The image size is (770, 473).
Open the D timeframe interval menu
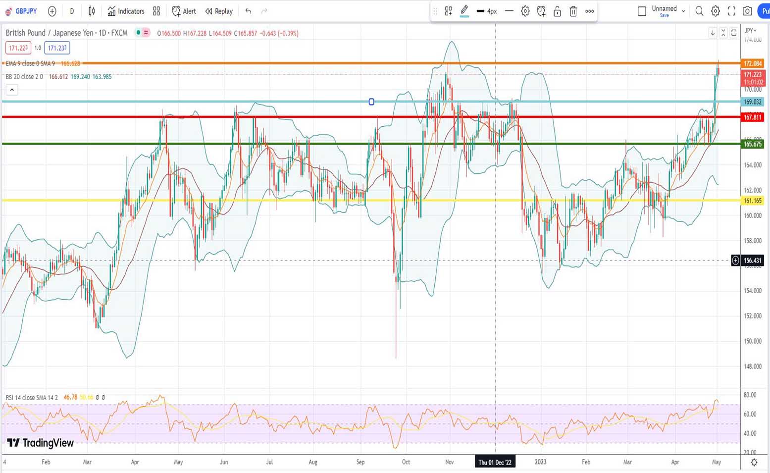72,11
